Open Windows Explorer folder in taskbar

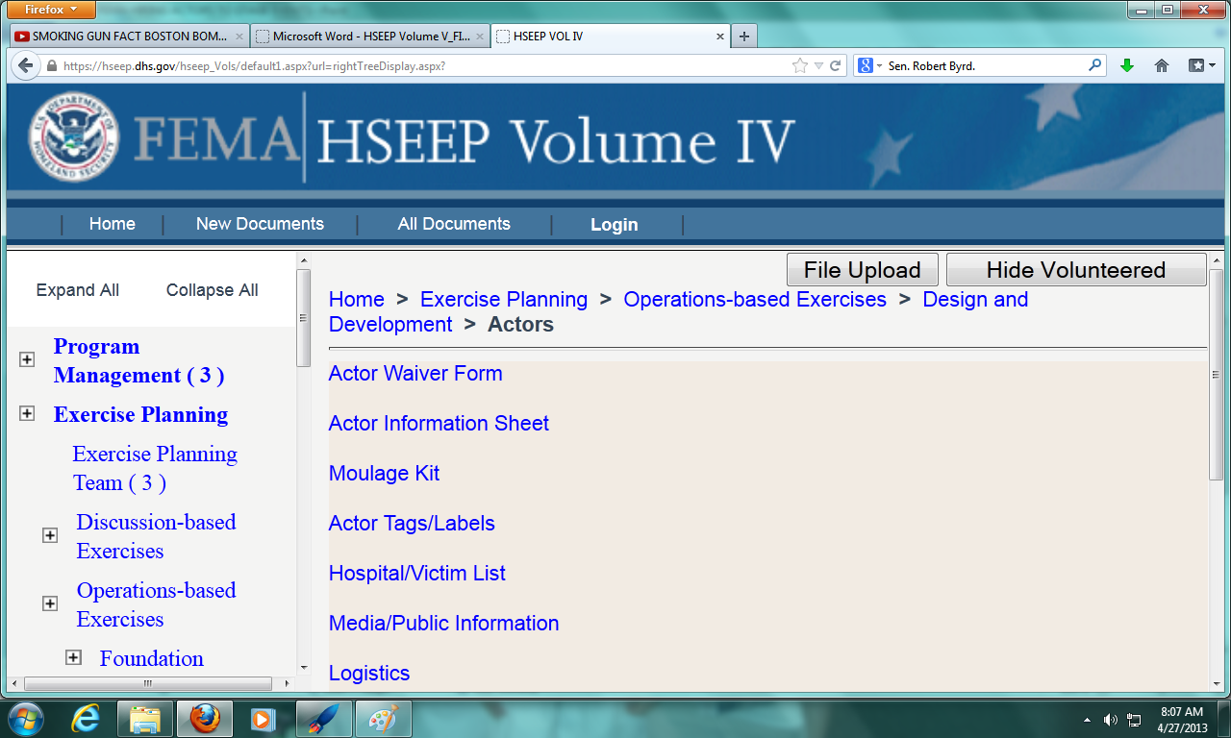tap(145, 719)
